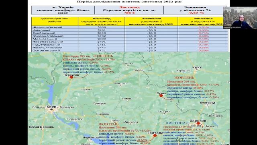Select the 'Шевченківський' district row
The height and width of the screenshot is (145, 257).
pyautogui.click(x=130, y=27)
